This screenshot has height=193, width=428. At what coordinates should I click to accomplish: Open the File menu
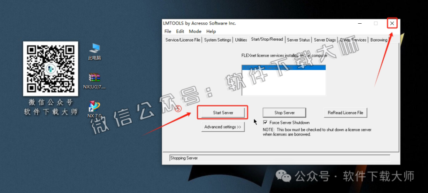(168, 31)
